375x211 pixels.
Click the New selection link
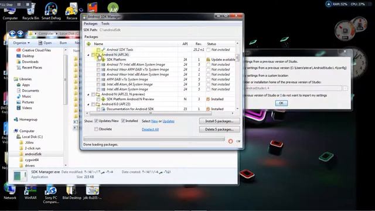coord(155,121)
